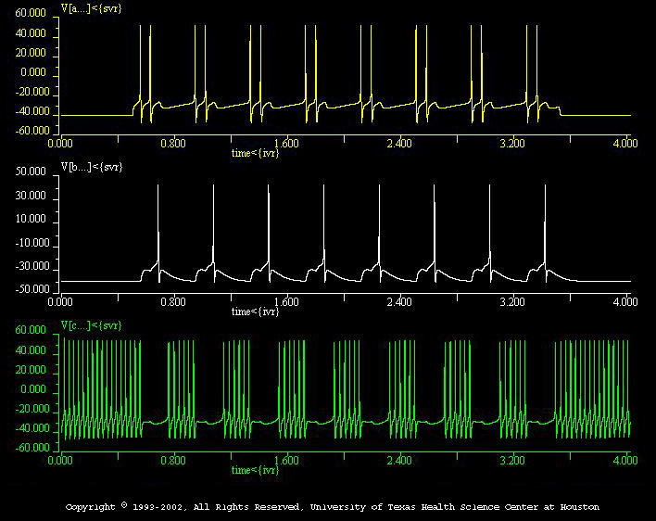Click the copyright notice text at bottom
Screen dimensions: 656x521
click(x=333, y=507)
